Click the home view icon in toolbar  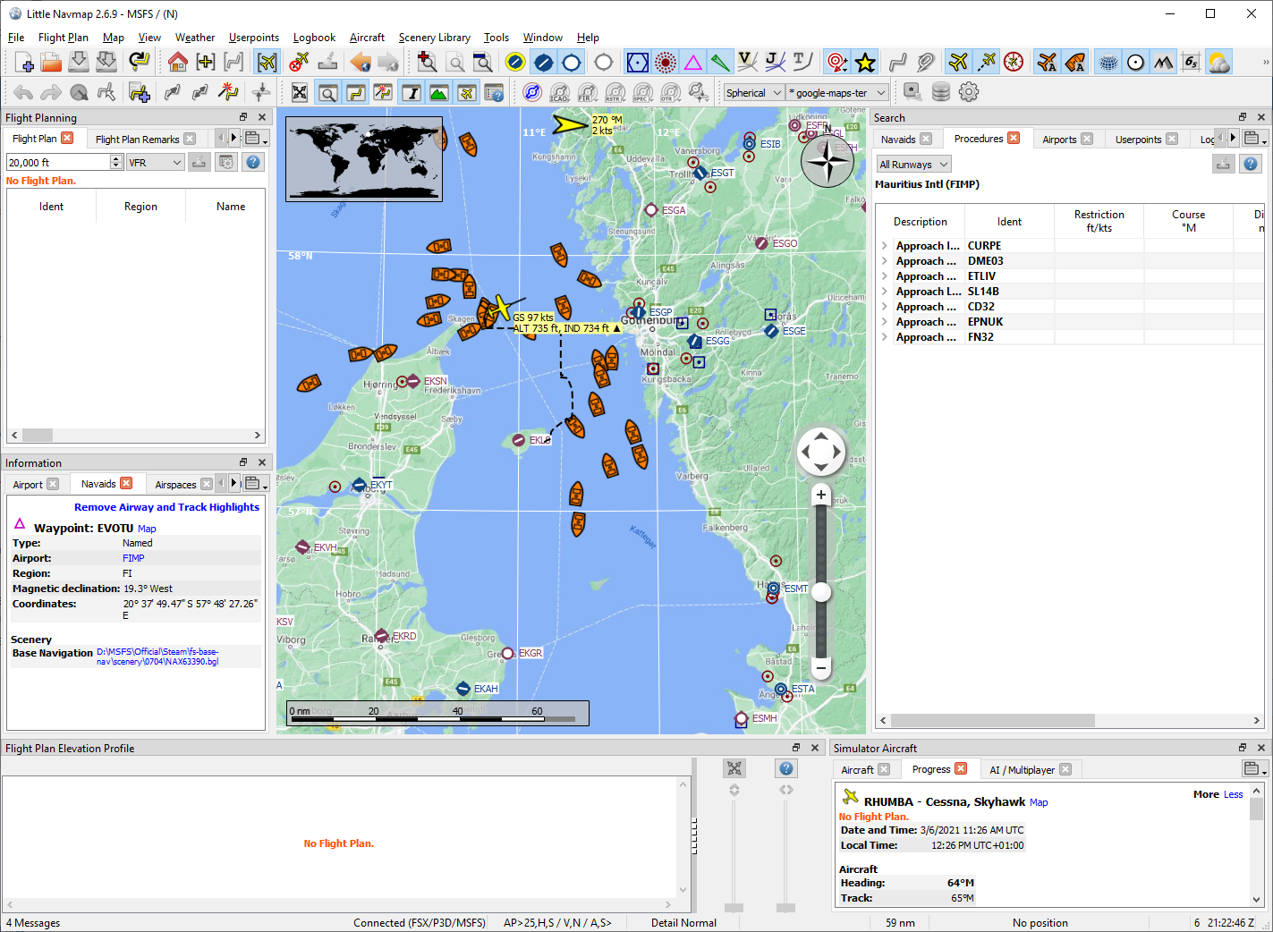(177, 62)
